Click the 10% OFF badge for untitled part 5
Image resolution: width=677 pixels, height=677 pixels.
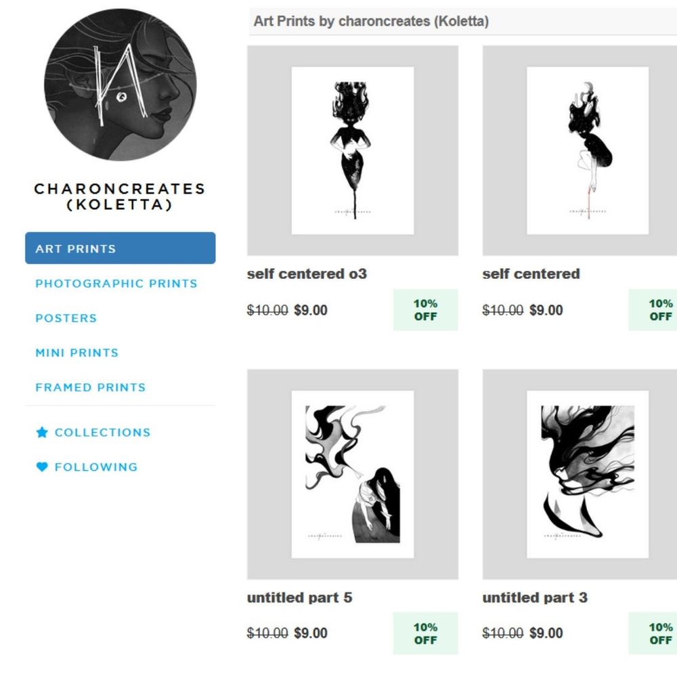point(425,634)
